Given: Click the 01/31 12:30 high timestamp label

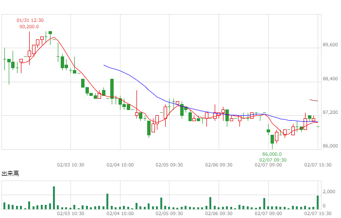Looking at the screenshot, I should 30,20.
